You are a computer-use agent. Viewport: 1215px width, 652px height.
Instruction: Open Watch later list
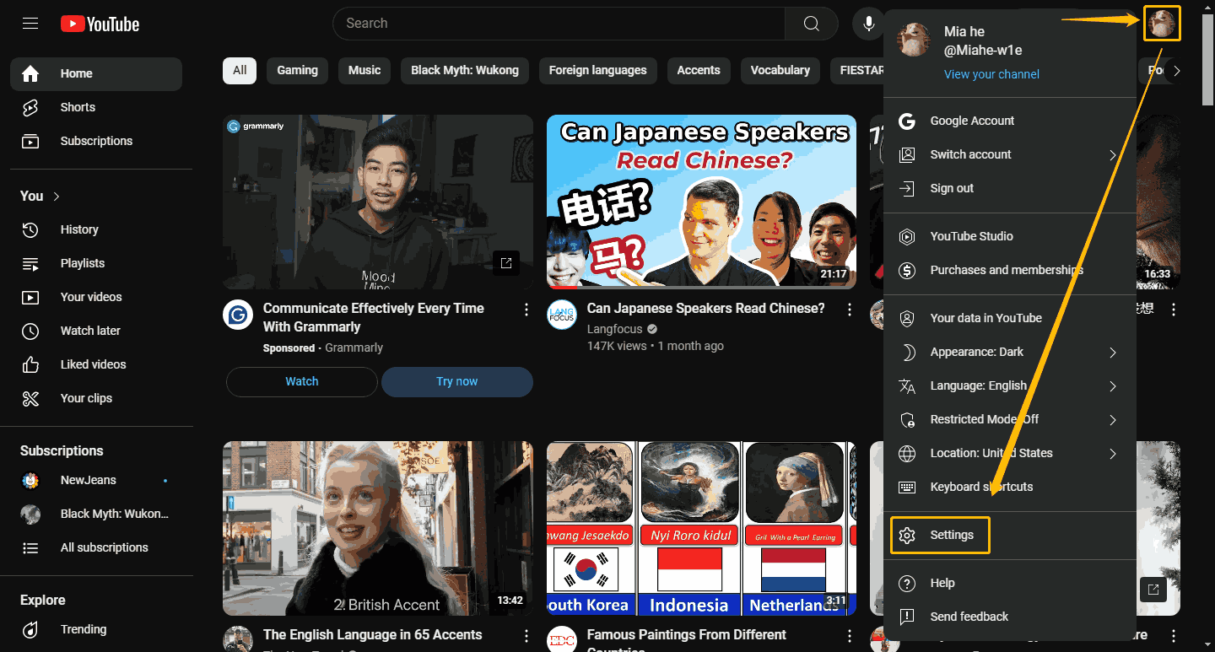[96, 331]
